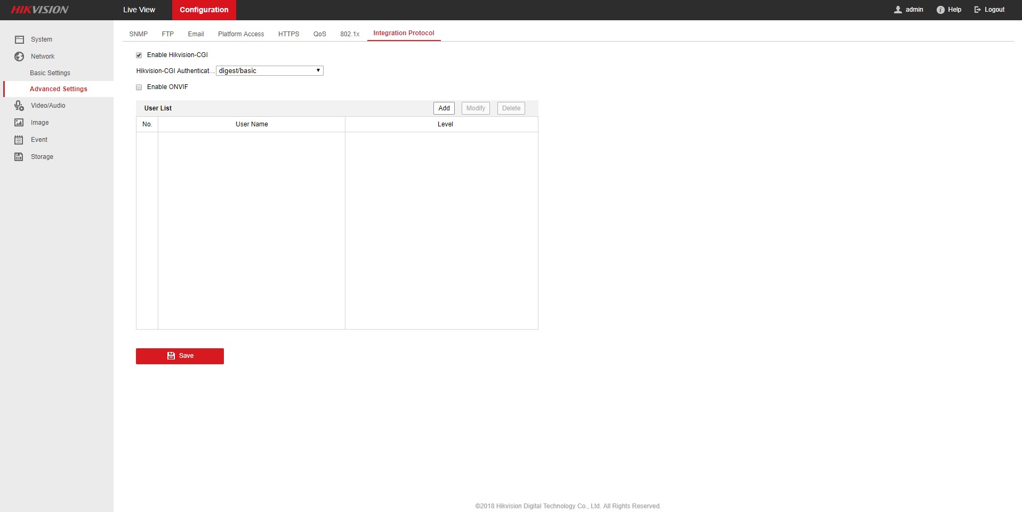Open Help via the info icon
Viewport: 1022px width, 512px height.
pos(940,10)
